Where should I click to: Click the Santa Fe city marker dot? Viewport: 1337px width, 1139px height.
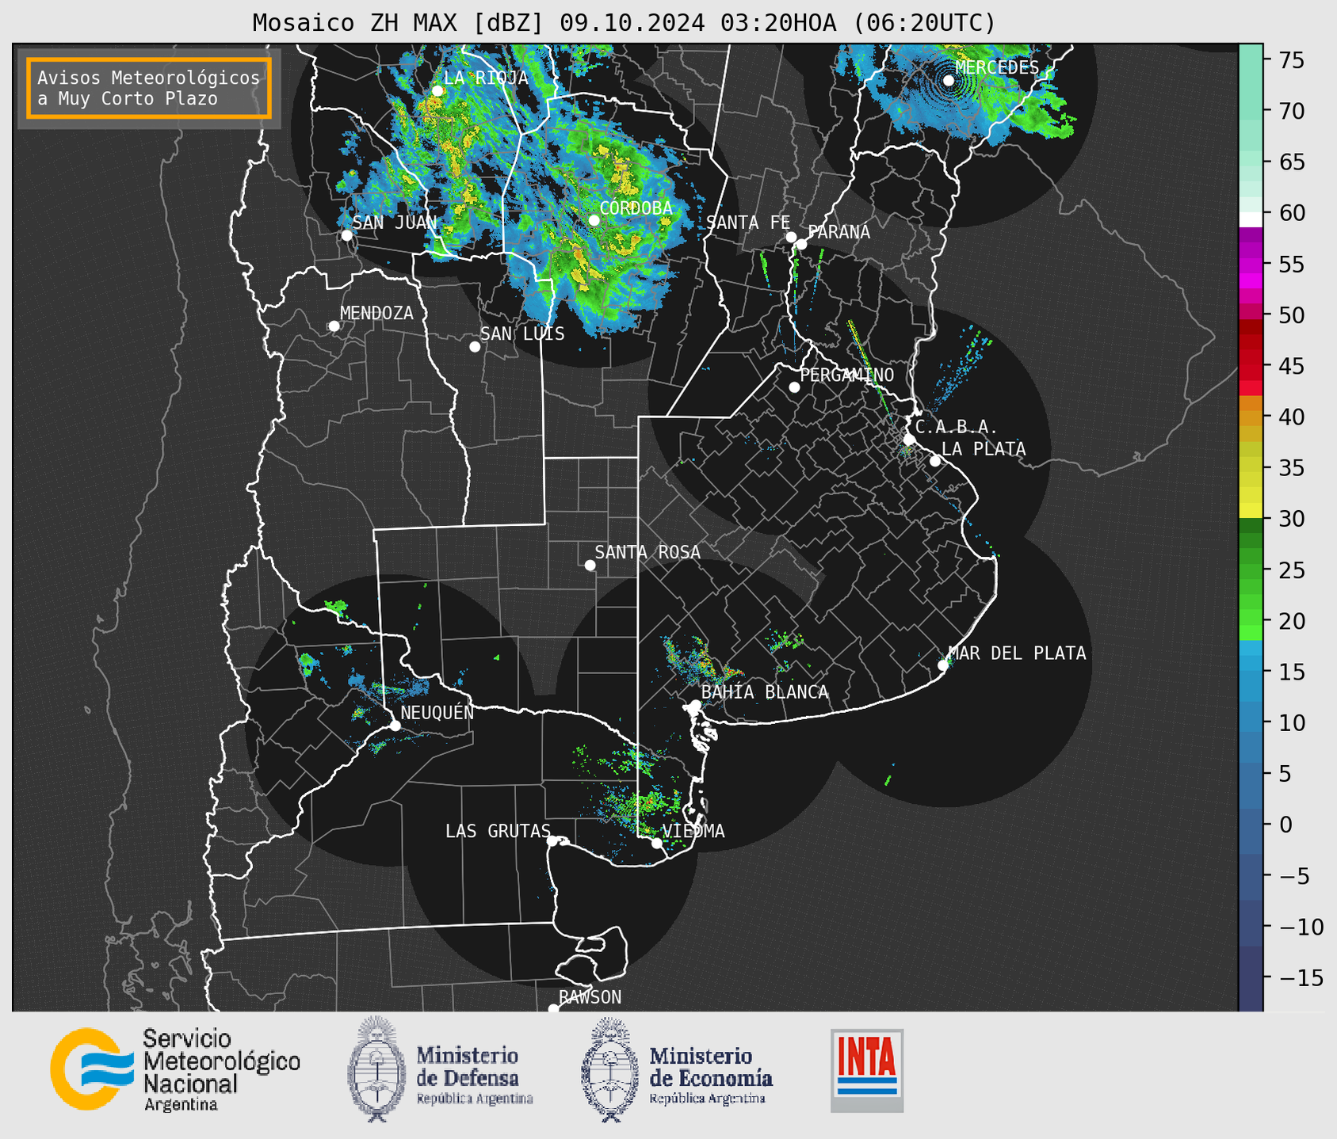[791, 237]
